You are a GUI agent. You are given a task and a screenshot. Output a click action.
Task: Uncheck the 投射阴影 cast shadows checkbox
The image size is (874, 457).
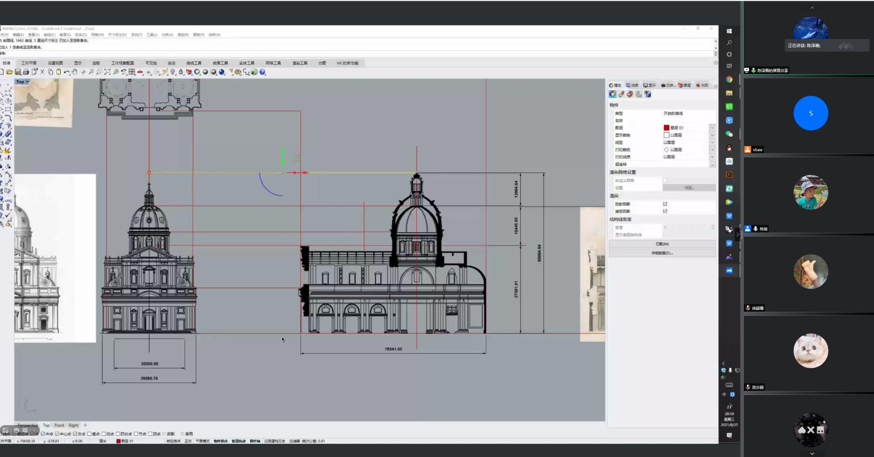pyautogui.click(x=665, y=204)
